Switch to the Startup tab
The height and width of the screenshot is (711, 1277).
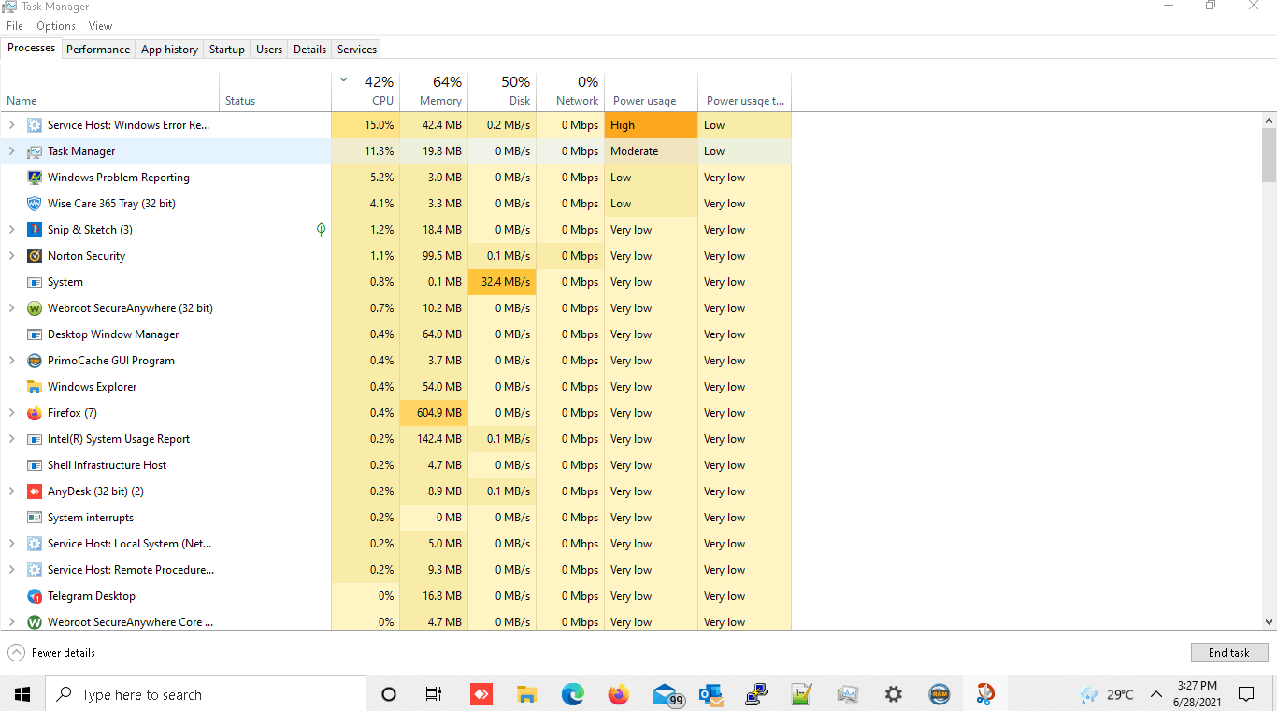pos(227,50)
